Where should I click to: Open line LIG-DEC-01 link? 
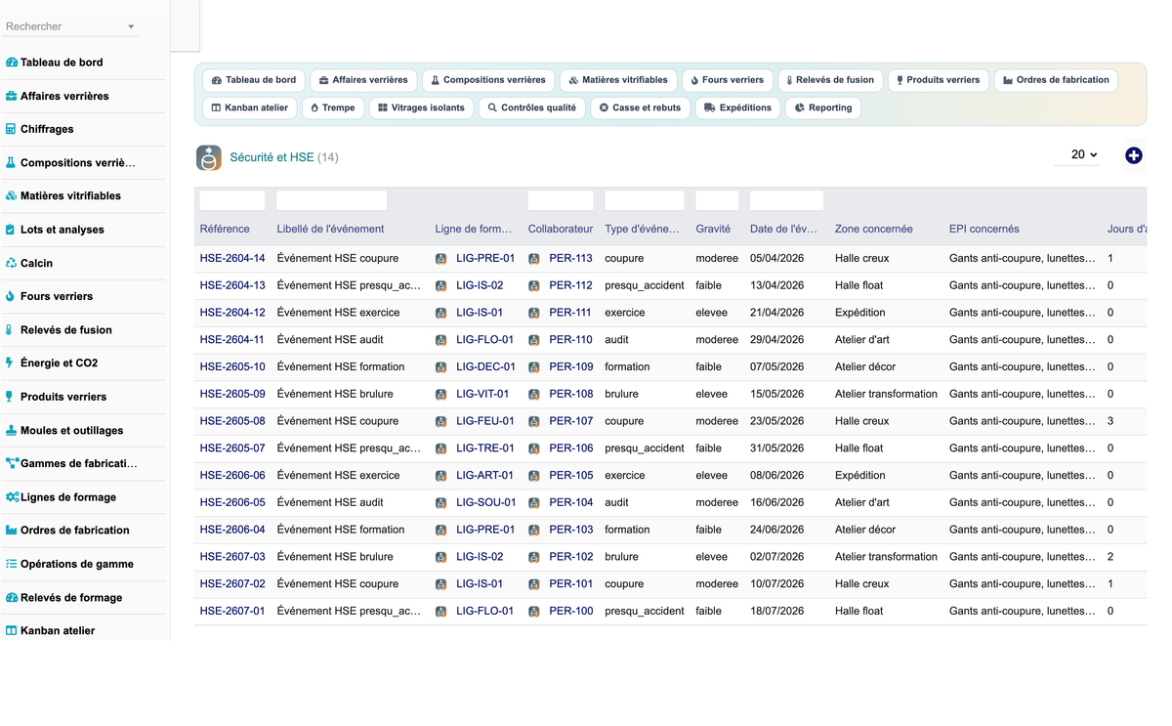pos(485,367)
